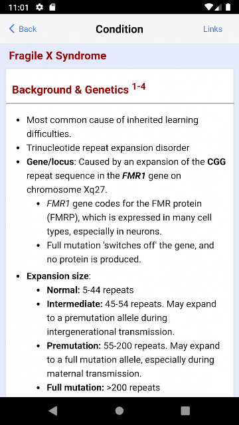Select the Fragile X Syndrome heading
This screenshot has width=239, height=425.
pos(58,56)
